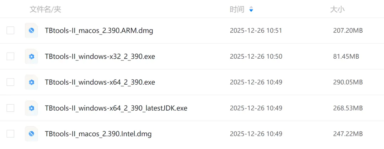Viewport: 384px width, 149px height.
Task: Click the dmg icon for TBtools-II_macos_2.390.Intel.dmg
Action: tap(31, 134)
